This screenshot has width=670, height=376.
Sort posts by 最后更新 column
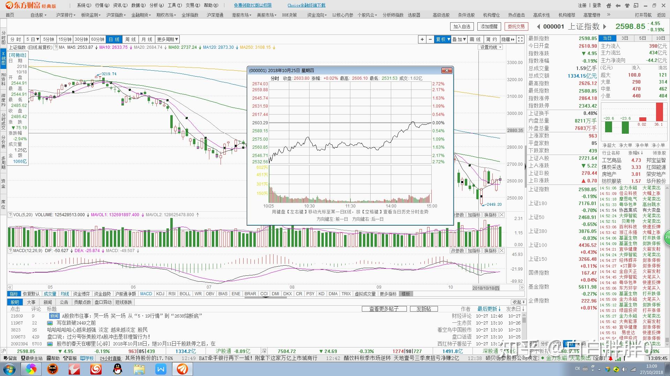click(x=489, y=309)
